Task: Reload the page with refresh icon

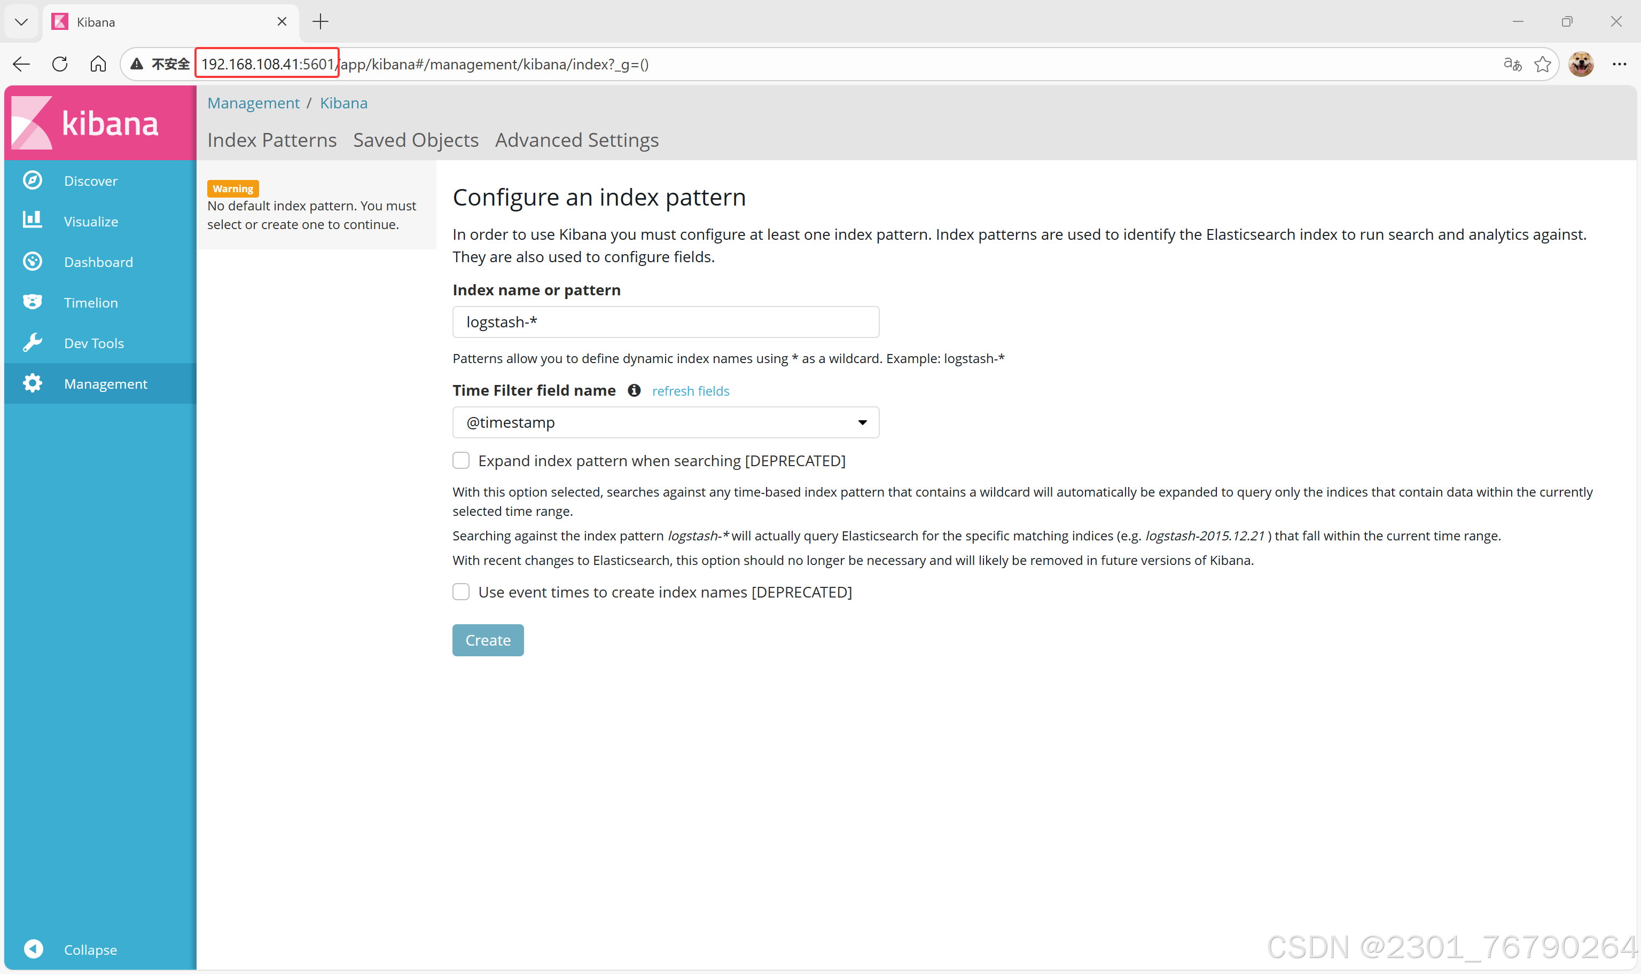Action: pyautogui.click(x=60, y=64)
